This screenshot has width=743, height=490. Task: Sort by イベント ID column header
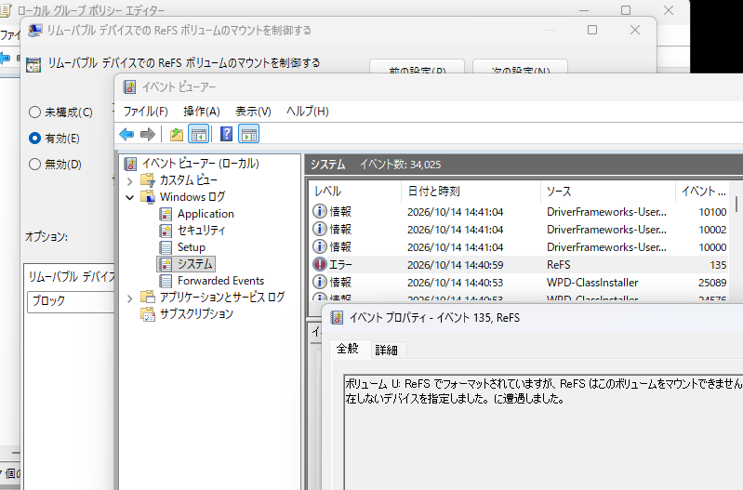703,192
